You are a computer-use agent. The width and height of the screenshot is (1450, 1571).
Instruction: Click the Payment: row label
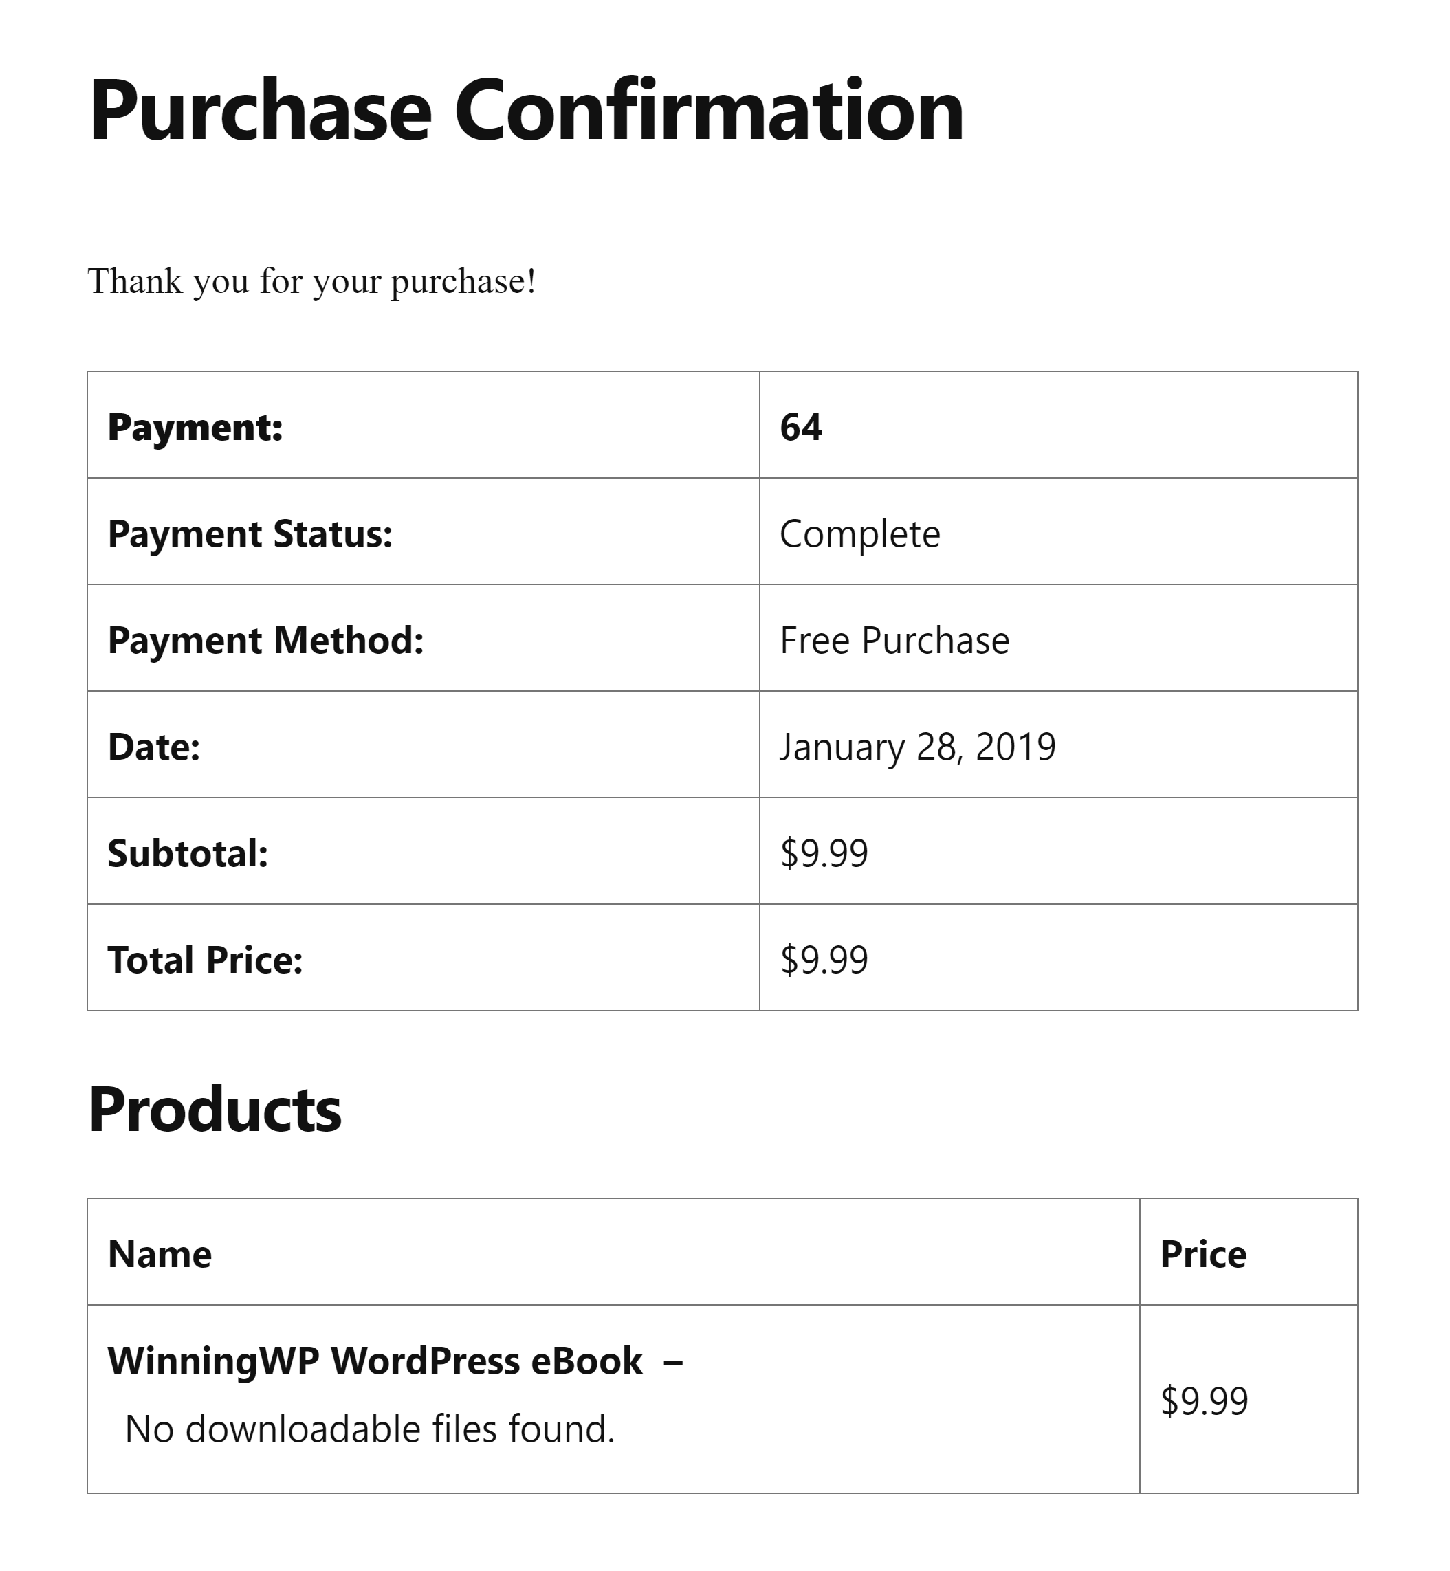pos(195,428)
